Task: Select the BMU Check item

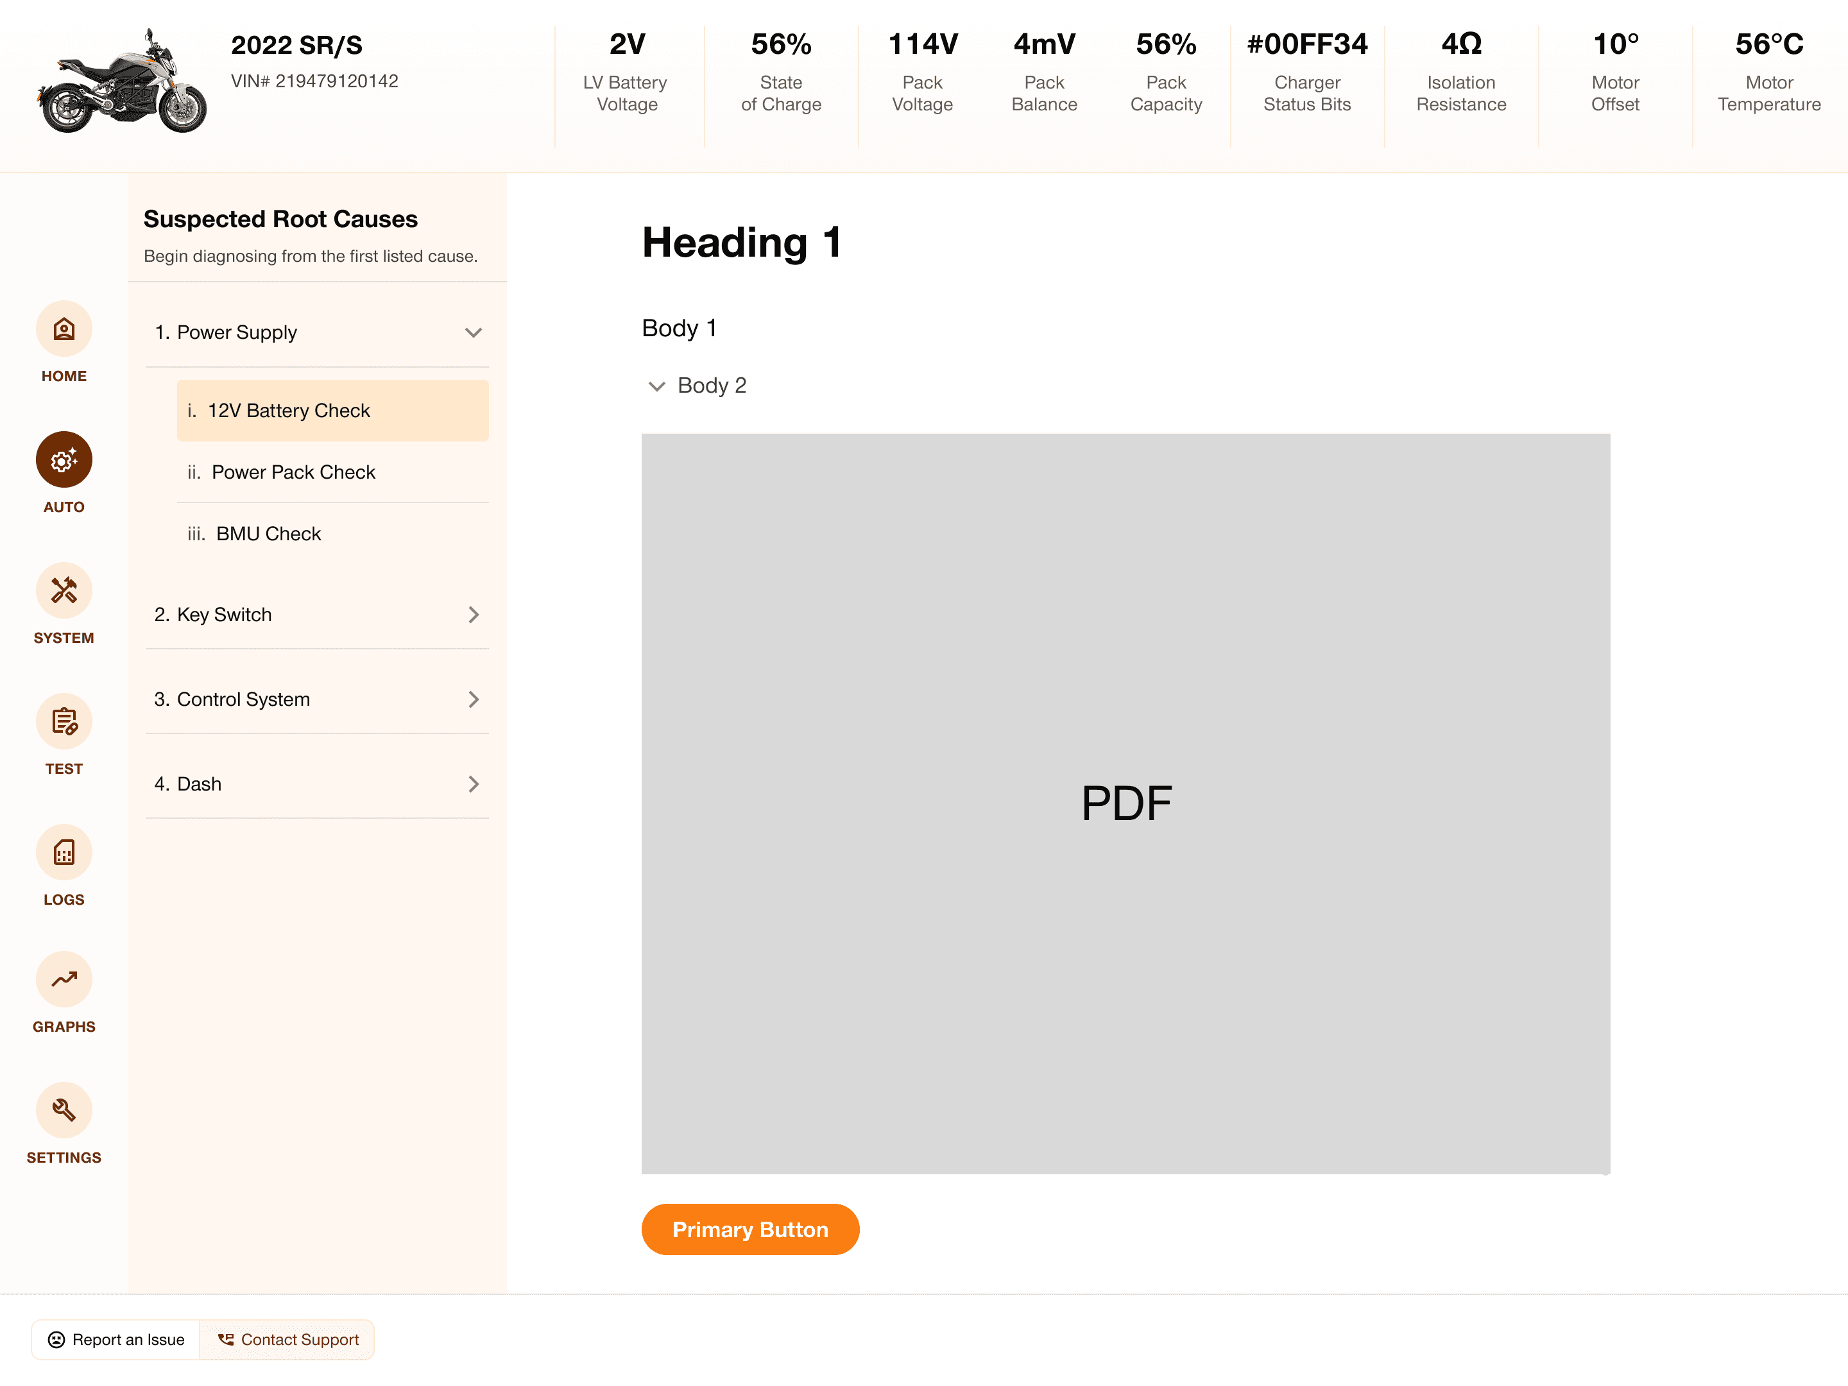Action: point(269,534)
